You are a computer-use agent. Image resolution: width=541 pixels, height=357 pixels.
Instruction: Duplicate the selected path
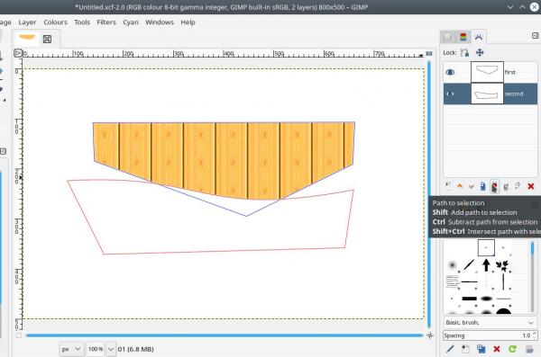point(482,186)
